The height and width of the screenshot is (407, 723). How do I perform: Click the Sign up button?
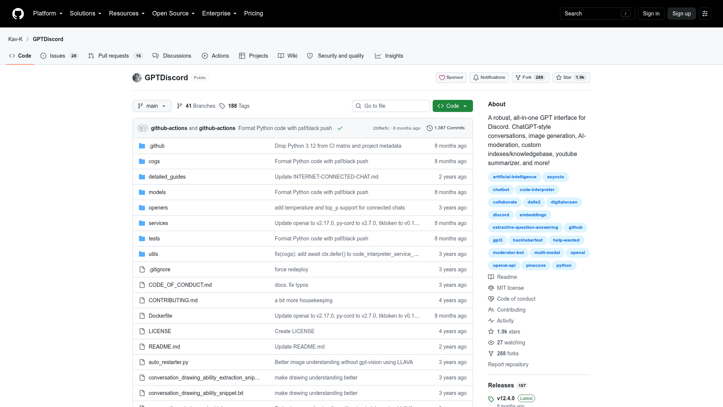(682, 14)
